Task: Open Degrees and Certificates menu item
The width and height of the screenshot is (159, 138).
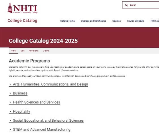Action: [93, 21]
